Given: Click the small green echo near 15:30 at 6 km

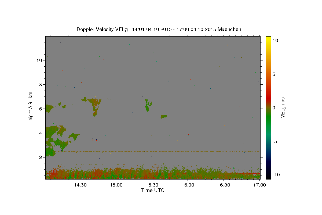Looking at the screenshot, I should click(148, 105).
